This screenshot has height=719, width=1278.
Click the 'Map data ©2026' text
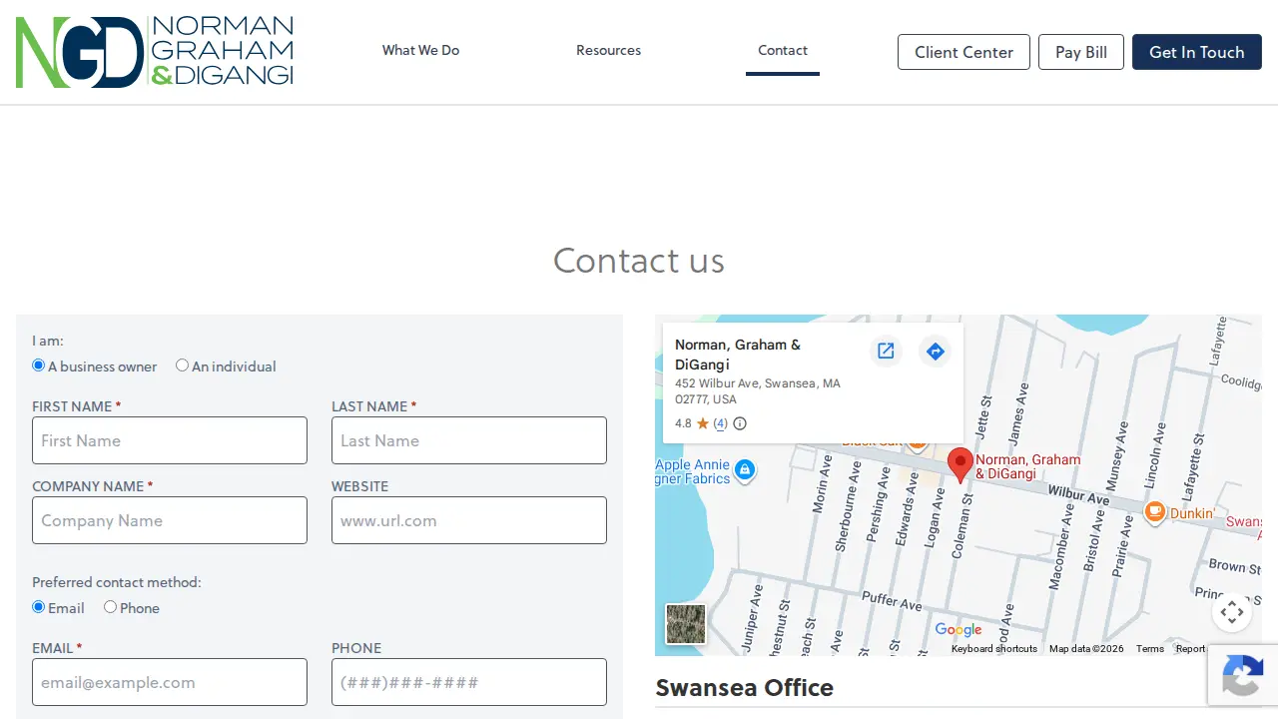(1086, 649)
